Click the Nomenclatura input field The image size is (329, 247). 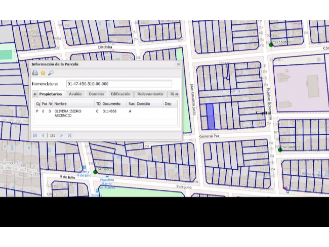(x=119, y=84)
